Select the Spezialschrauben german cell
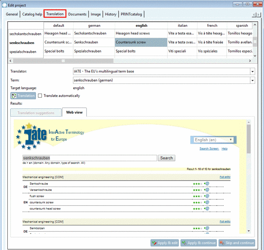The image size is (264, 250). [x=94, y=51]
